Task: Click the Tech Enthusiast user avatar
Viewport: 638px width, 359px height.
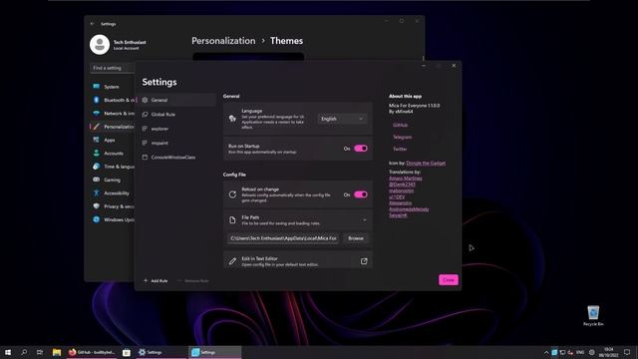Action: 100,44
